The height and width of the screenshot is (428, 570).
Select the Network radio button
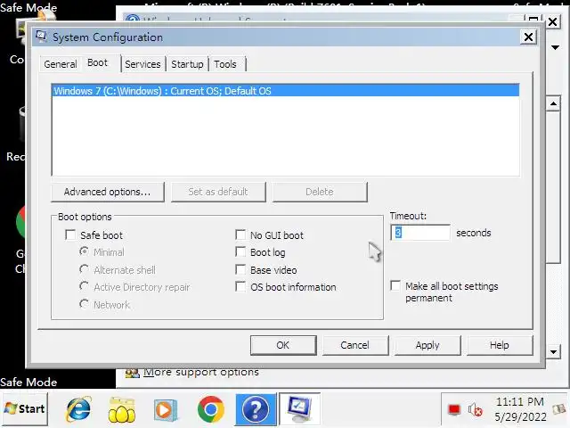pyautogui.click(x=84, y=303)
